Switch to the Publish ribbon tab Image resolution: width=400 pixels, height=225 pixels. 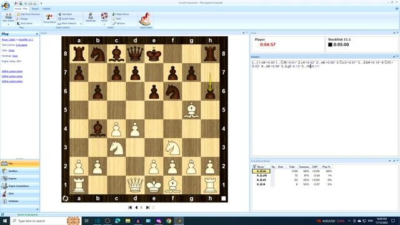(46, 9)
